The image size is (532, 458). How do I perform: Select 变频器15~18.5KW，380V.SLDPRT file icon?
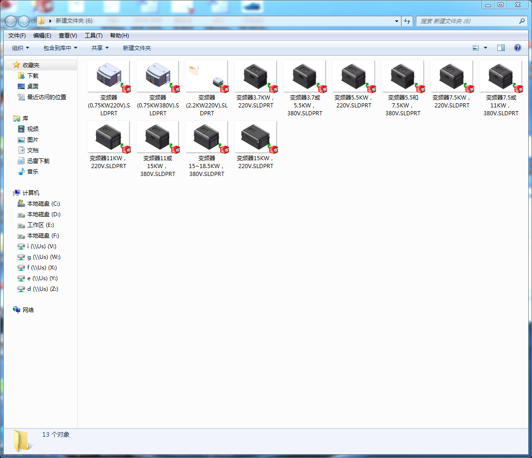[207, 137]
